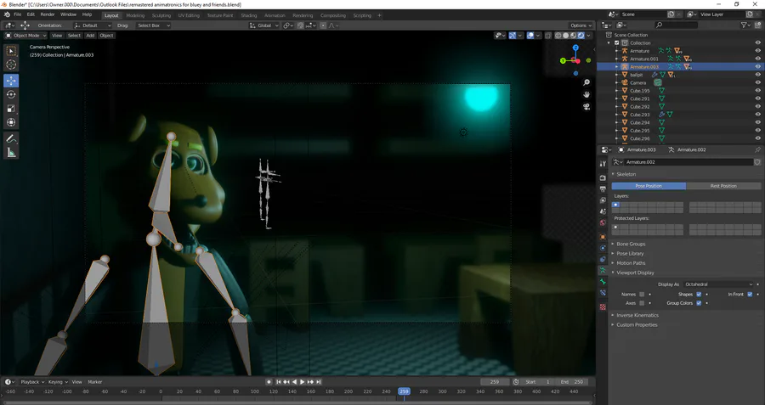Select the Transform tool
The image size is (765, 405).
(11, 122)
